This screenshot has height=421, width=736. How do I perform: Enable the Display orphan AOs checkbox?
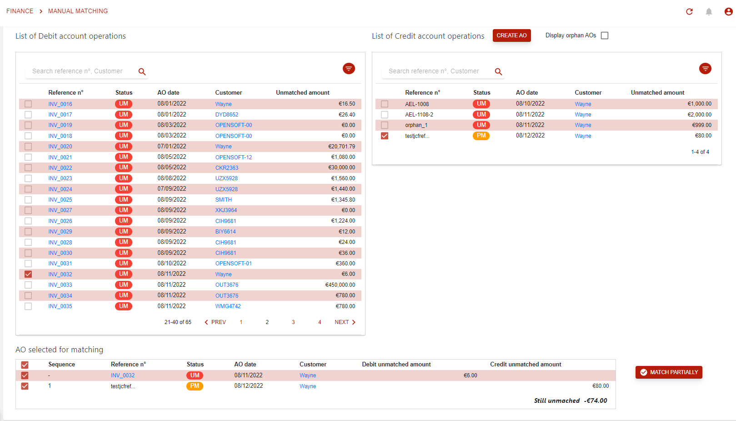click(x=605, y=36)
